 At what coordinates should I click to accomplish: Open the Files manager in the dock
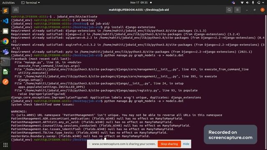(x=5, y=31)
